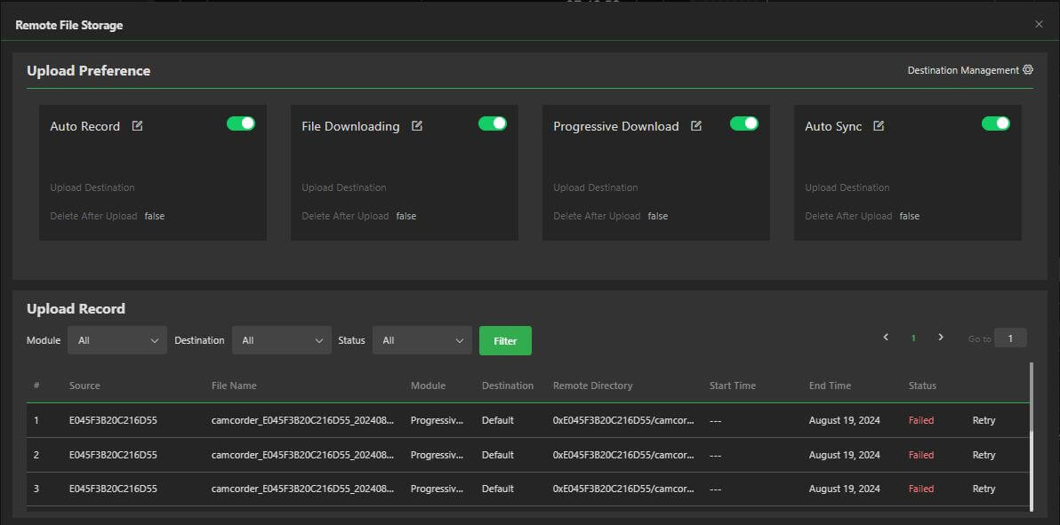The width and height of the screenshot is (1060, 525).
Task: Click the Go to page input field
Action: [x=1009, y=338]
